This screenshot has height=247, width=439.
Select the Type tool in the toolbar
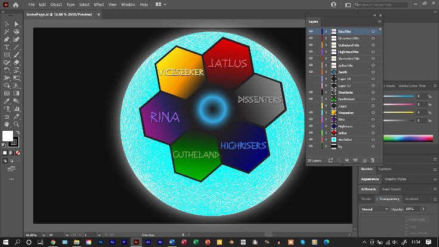point(7,47)
